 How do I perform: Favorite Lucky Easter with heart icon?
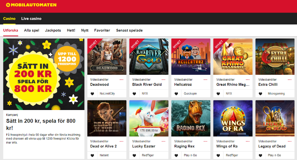click(x=134, y=155)
